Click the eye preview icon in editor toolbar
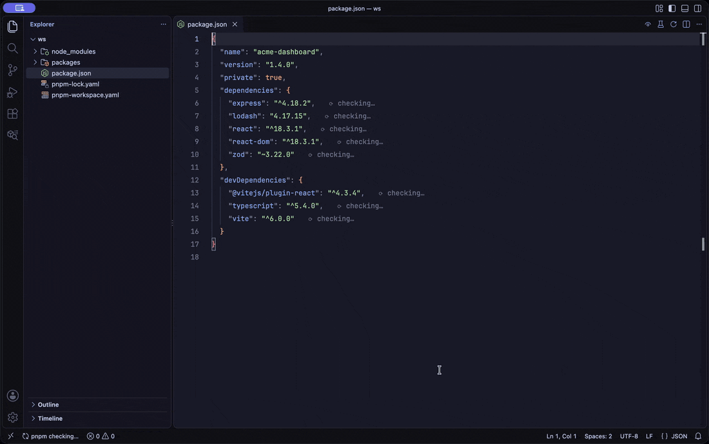This screenshot has height=444, width=709. [648, 25]
